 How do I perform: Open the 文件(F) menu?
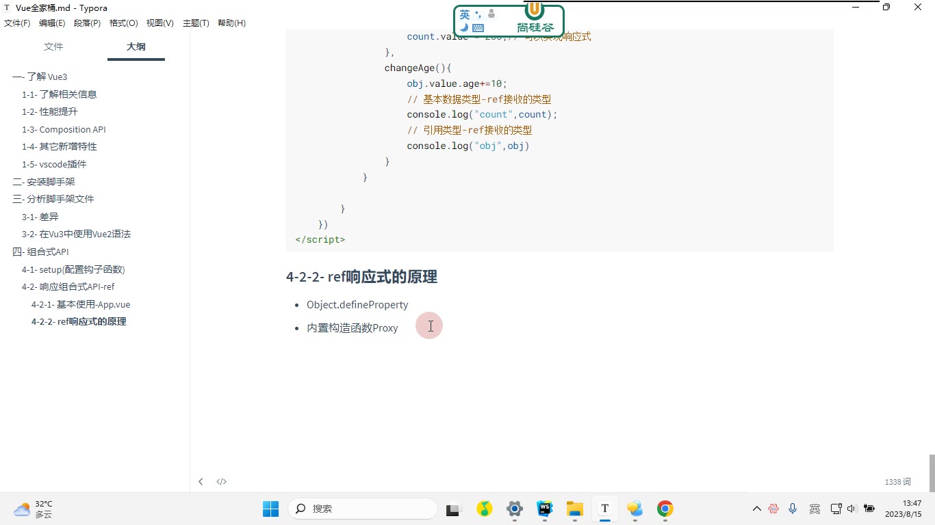[17, 23]
